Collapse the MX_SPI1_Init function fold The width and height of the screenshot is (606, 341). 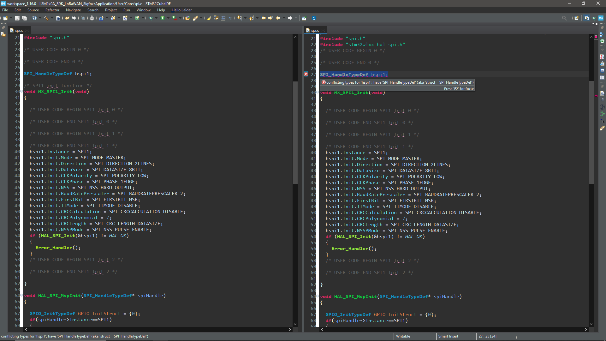21,92
